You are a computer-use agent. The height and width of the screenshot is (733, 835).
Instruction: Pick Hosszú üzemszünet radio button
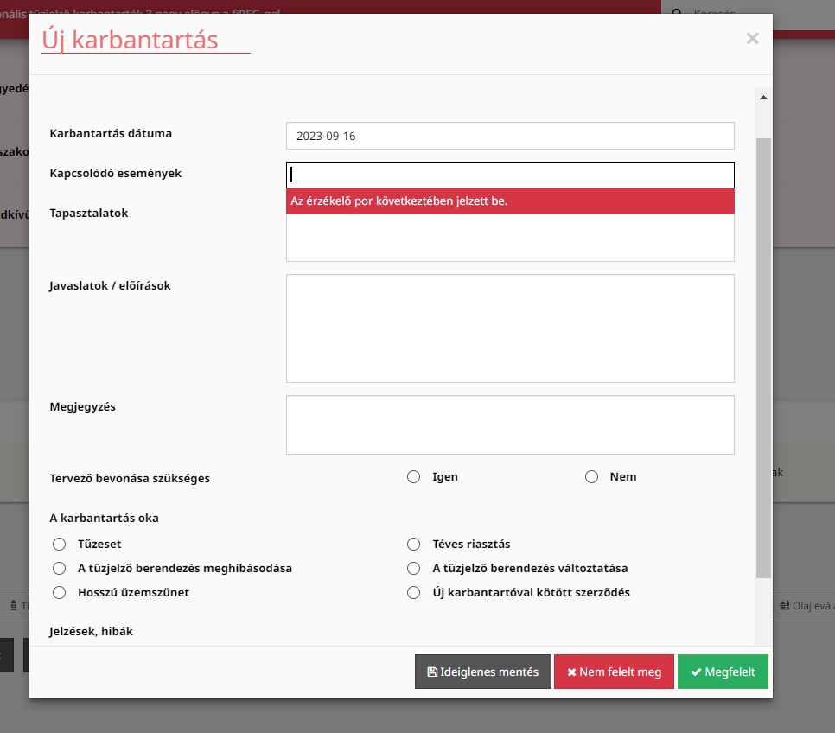[59, 592]
